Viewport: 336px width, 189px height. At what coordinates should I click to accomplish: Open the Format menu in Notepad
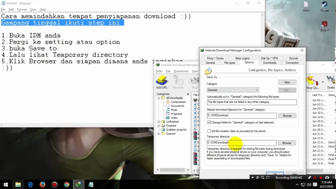(x=22, y=9)
